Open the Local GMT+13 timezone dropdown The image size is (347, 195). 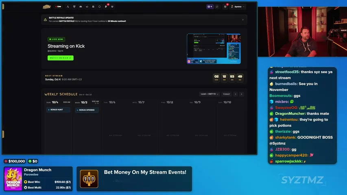(x=210, y=94)
